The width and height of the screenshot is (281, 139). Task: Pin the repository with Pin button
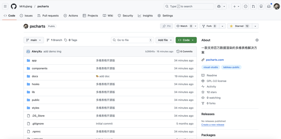(167, 26)
